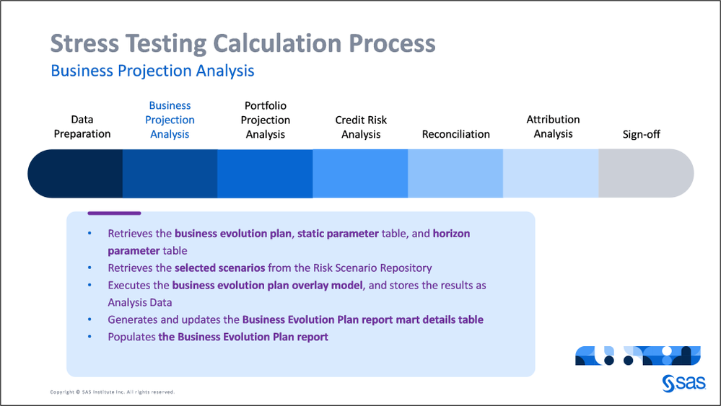The width and height of the screenshot is (721, 406).
Task: Click the process bar segment under Business Projection
Action: click(170, 173)
